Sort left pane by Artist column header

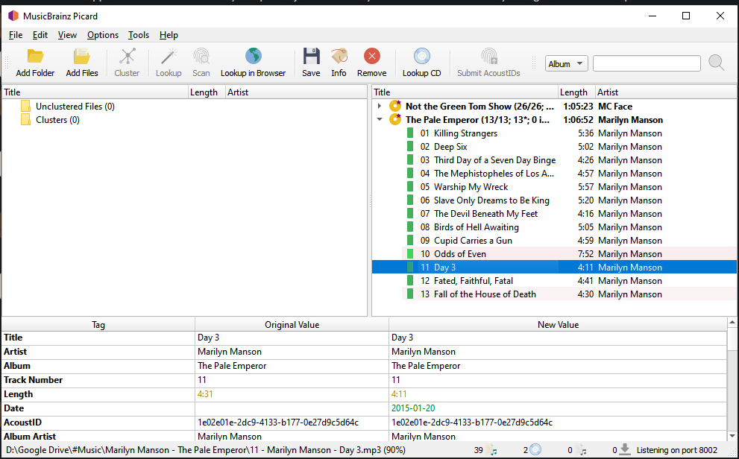coord(296,92)
